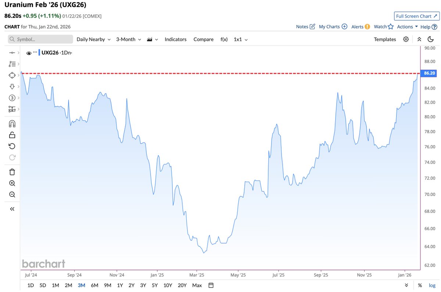Expand the shapes tool flyout arrow
This screenshot has width=441, height=292.
(18, 75)
